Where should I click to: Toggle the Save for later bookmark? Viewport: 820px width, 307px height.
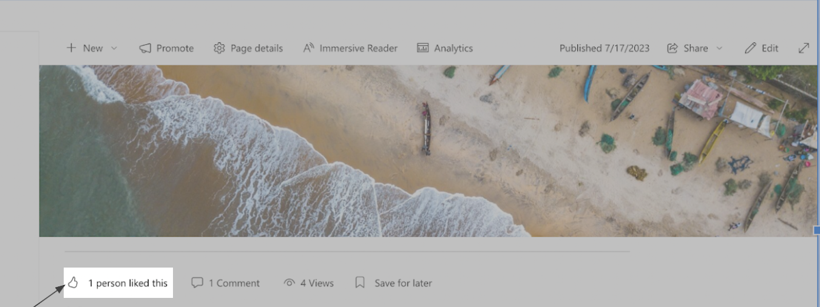tap(360, 283)
